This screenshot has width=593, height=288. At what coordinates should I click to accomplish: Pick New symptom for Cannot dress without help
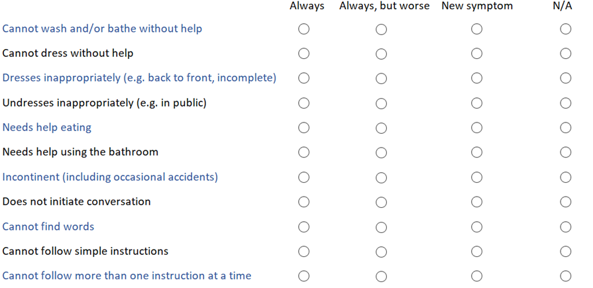476,54
